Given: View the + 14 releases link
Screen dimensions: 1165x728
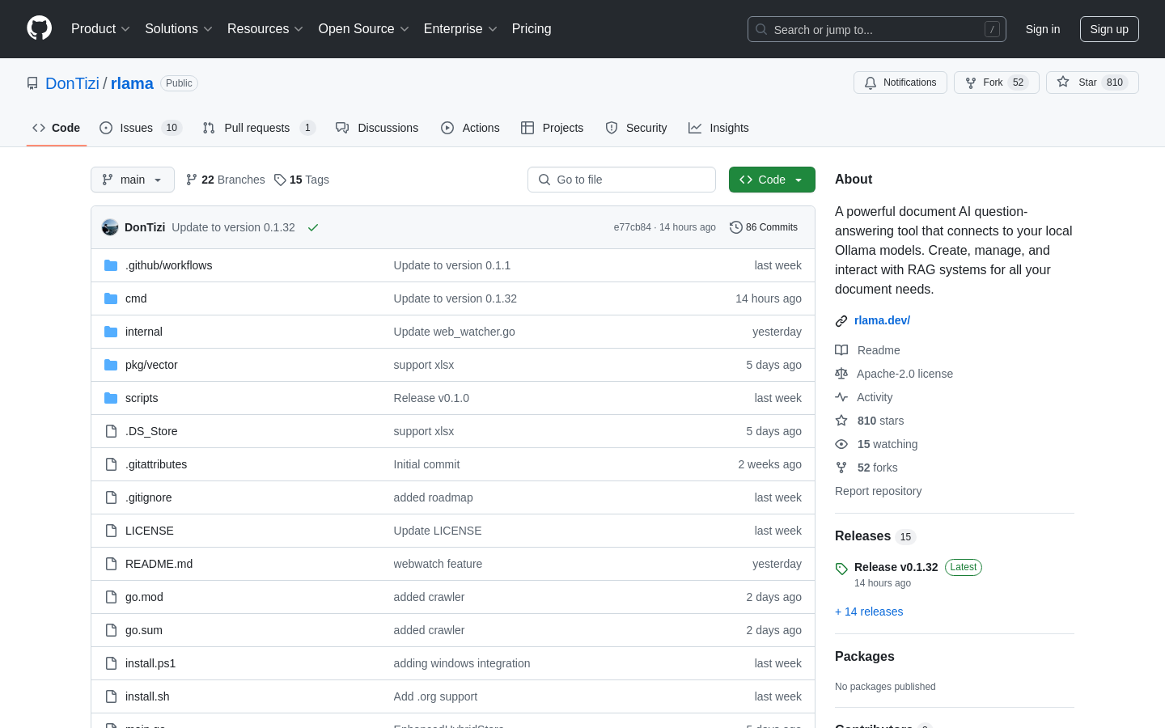Looking at the screenshot, I should click(x=869, y=612).
